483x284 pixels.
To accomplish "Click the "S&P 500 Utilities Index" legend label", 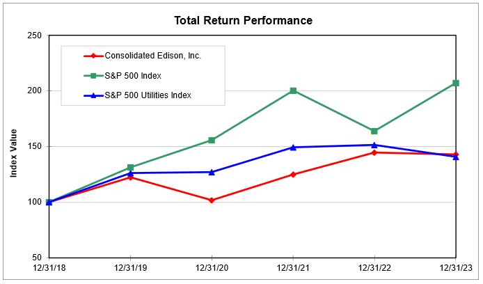I will pos(148,95).
